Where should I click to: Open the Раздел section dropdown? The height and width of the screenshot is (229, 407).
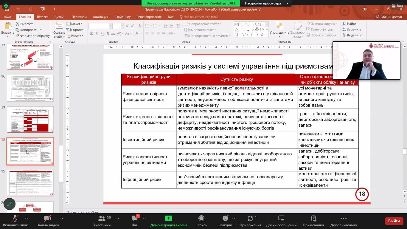75,36
